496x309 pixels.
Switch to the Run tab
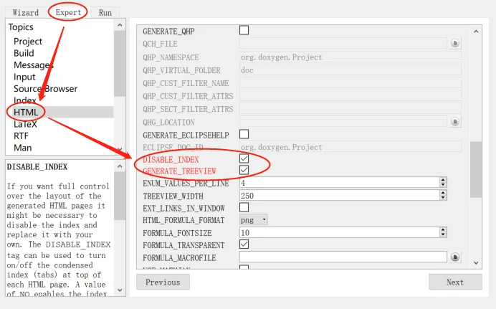(x=105, y=13)
